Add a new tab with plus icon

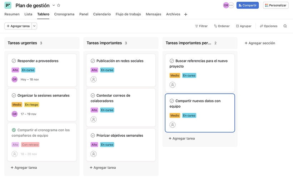coord(185,14)
